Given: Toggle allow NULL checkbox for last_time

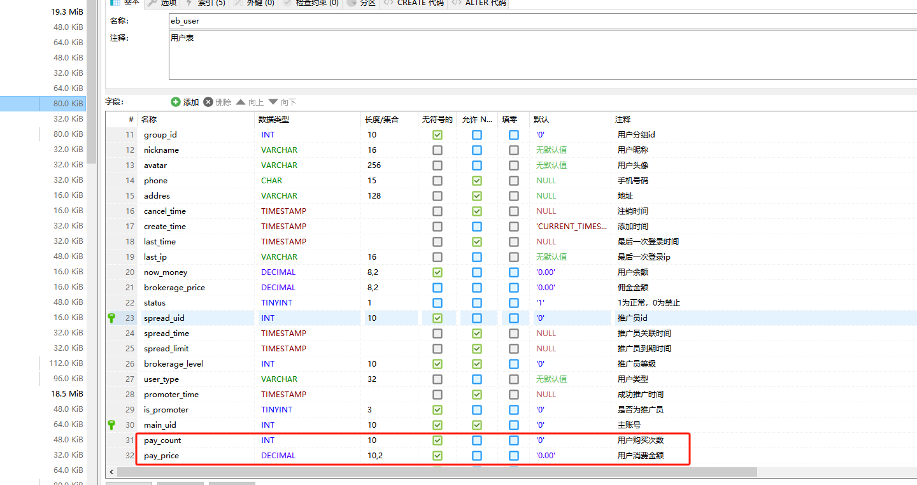Looking at the screenshot, I should point(477,242).
